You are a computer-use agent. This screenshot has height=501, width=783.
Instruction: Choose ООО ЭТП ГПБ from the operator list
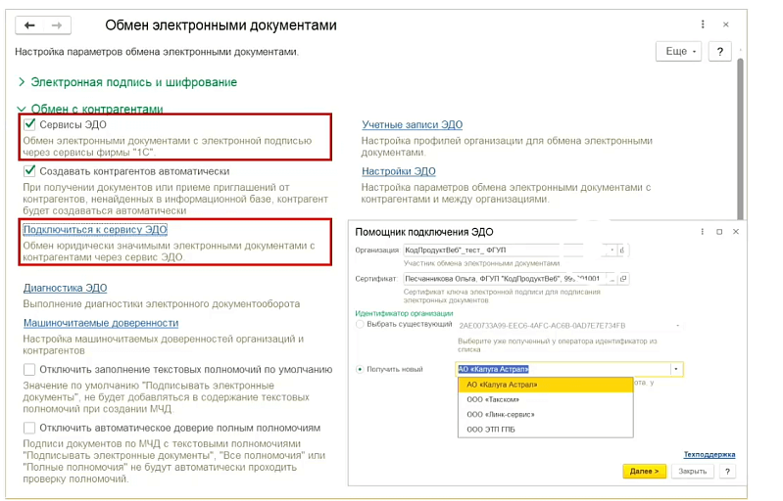pyautogui.click(x=545, y=430)
